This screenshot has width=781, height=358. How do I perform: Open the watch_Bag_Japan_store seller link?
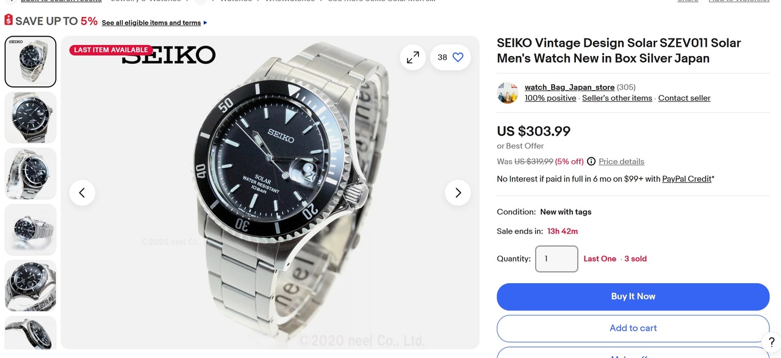[x=569, y=87]
